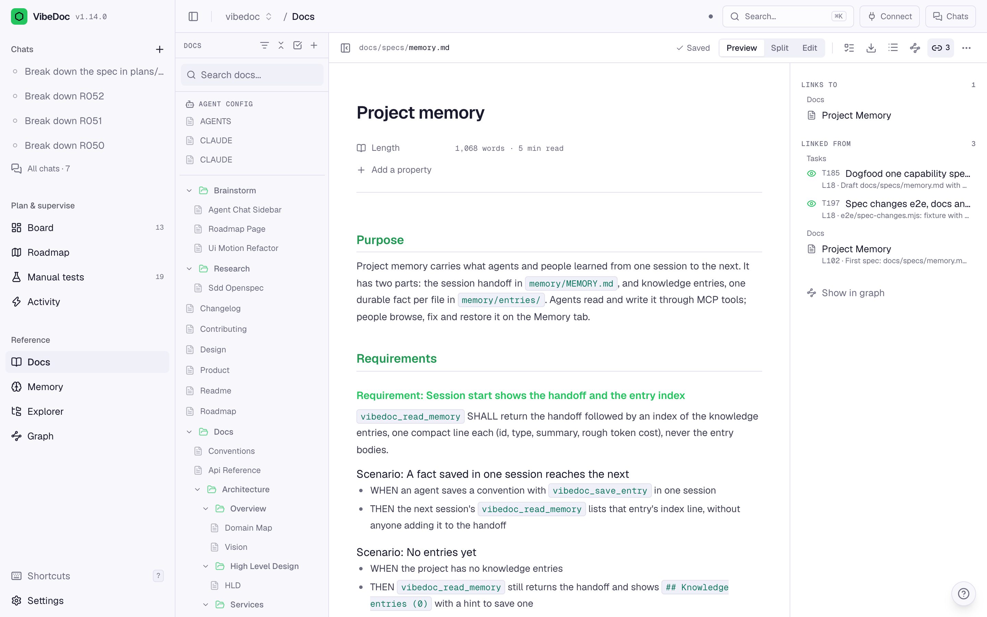Show the outline list icon
Screen dimensions: 987x617
click(x=893, y=48)
